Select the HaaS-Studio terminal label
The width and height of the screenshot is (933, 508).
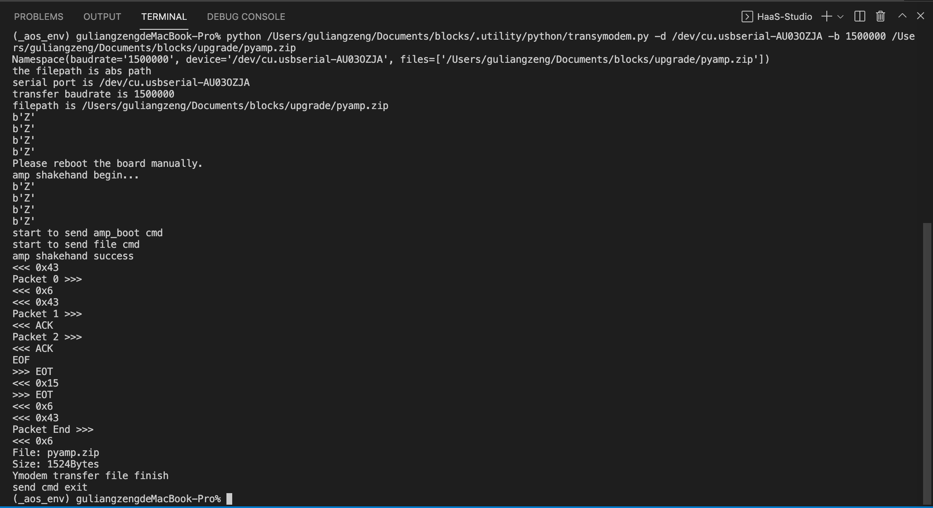click(785, 17)
